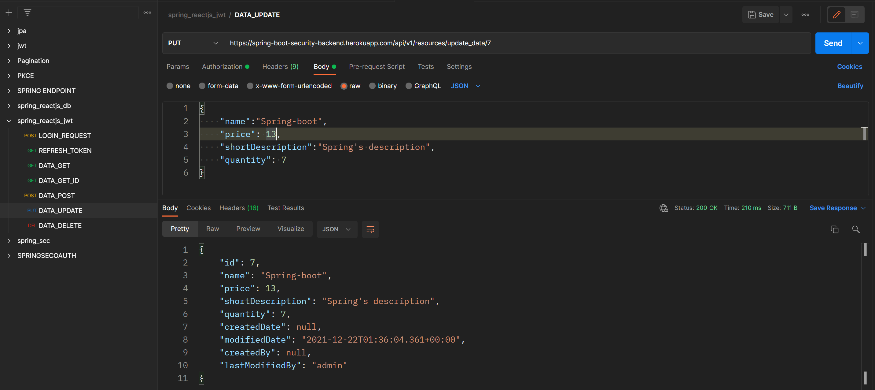Open request three-dot more actions menu
The image size is (875, 390).
coord(805,15)
